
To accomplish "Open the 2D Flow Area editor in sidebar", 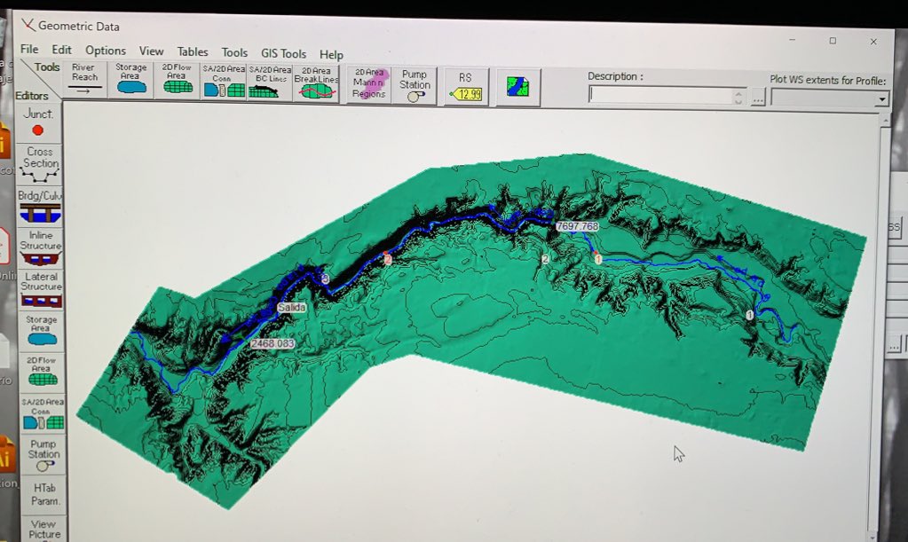I will (x=43, y=373).
